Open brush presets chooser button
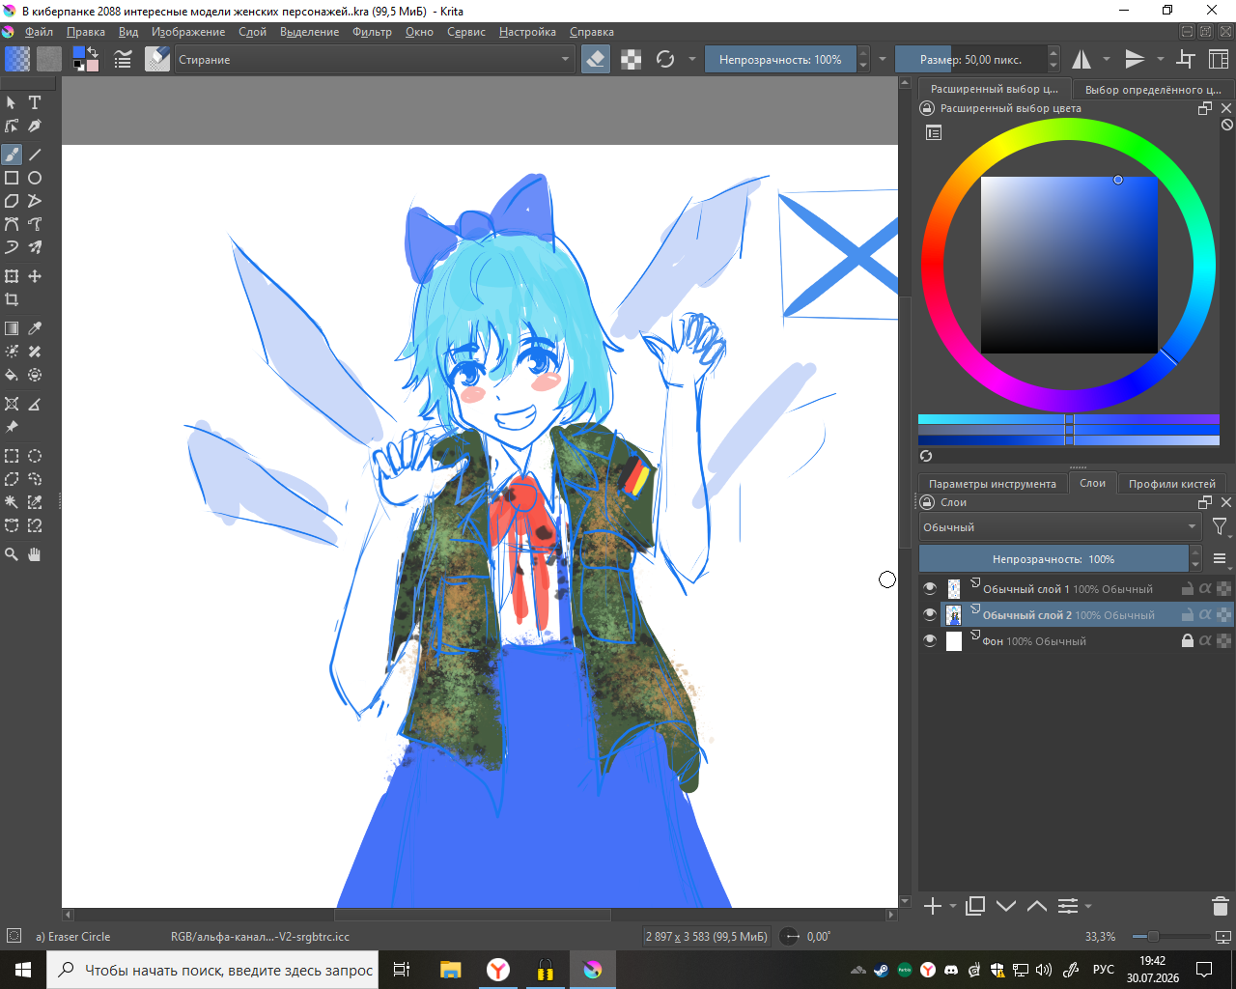This screenshot has height=989, width=1236. (x=157, y=59)
